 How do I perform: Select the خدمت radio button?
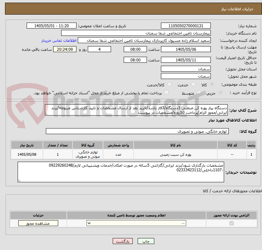point(193,84)
